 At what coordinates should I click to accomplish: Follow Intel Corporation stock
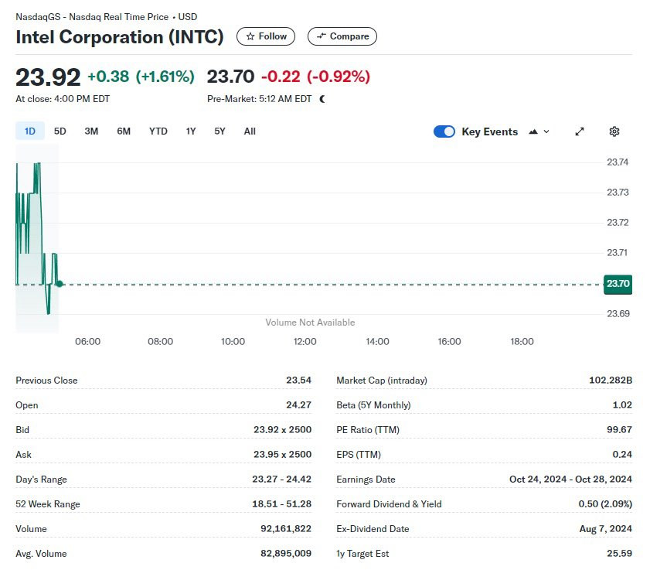(266, 36)
